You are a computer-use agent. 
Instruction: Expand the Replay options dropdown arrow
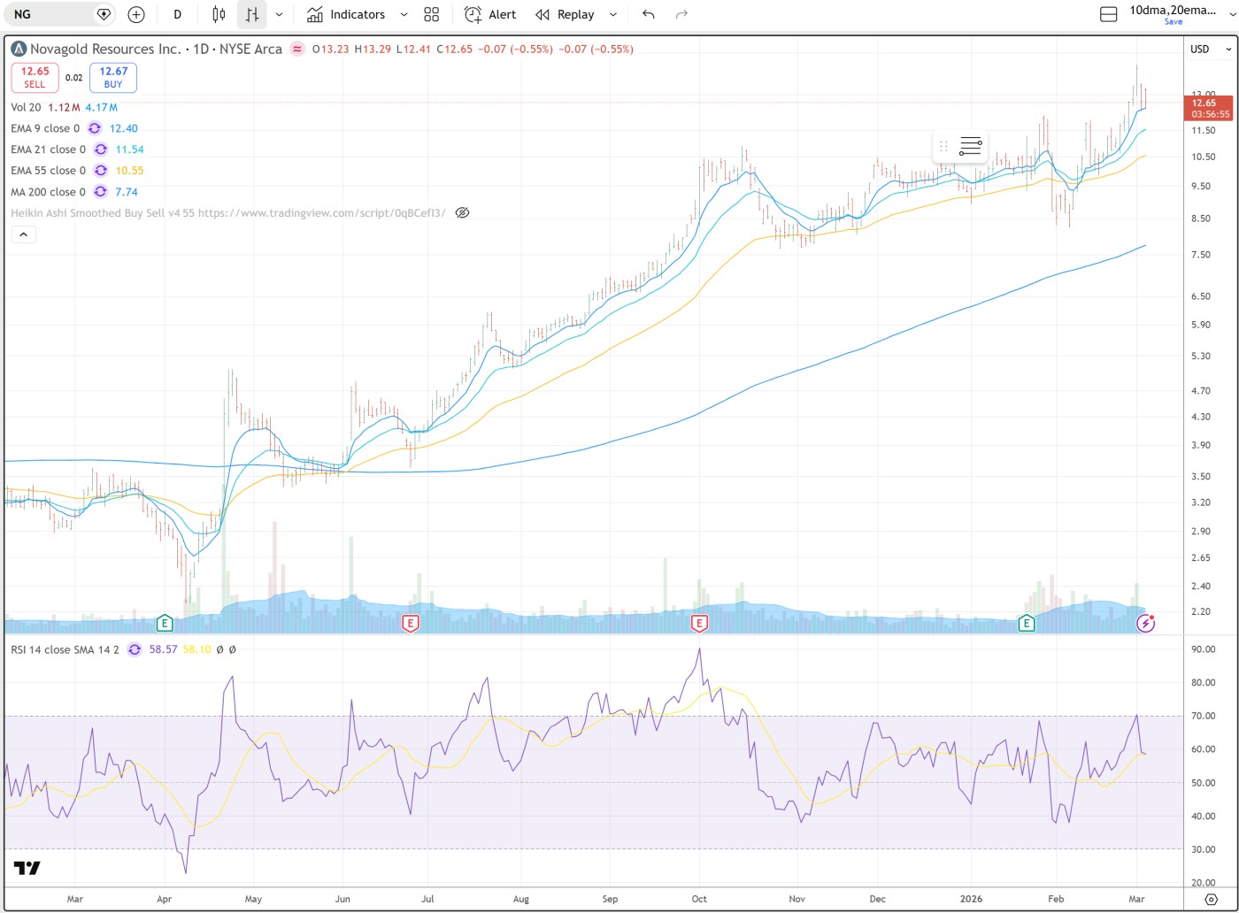pyautogui.click(x=612, y=14)
